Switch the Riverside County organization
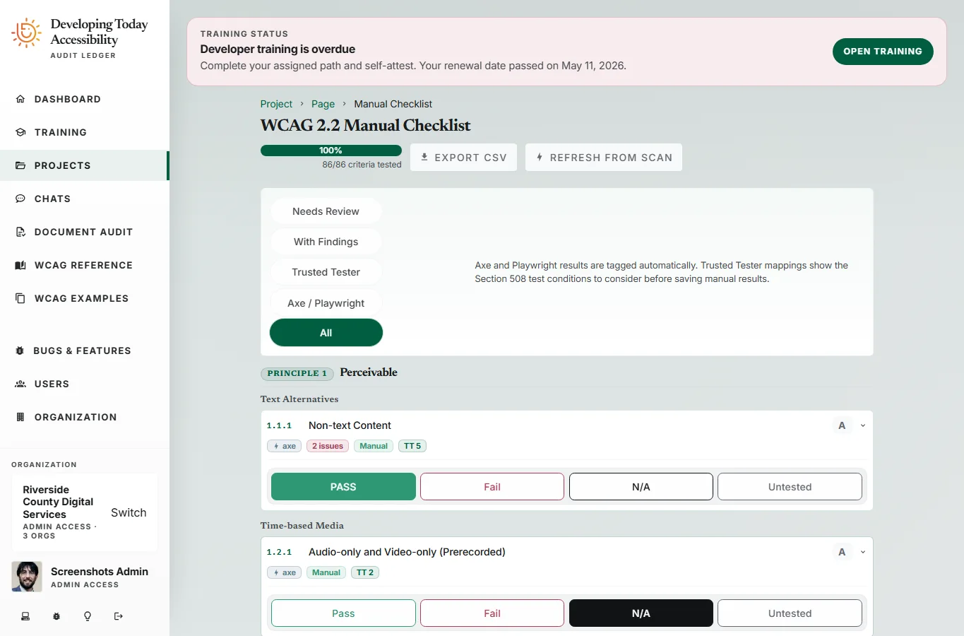Viewport: 964px width, 636px height. 129,513
